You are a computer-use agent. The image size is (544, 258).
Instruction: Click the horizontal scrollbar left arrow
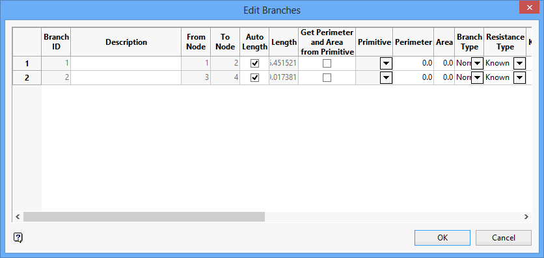click(x=18, y=217)
